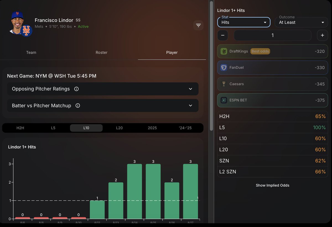Click the L10 60% hit rate row
The width and height of the screenshot is (332, 227).
[273, 139]
